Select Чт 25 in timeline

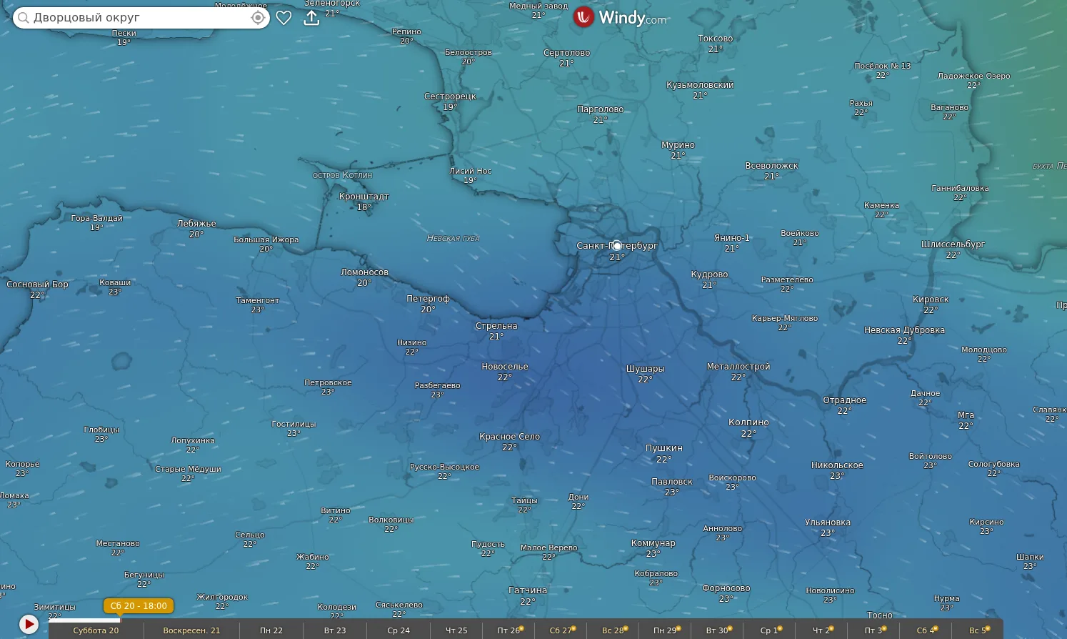pyautogui.click(x=456, y=630)
